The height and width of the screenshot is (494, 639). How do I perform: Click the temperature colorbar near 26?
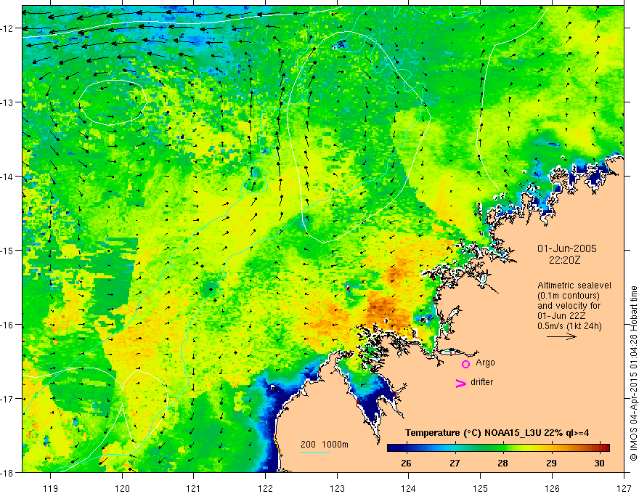[x=407, y=448]
